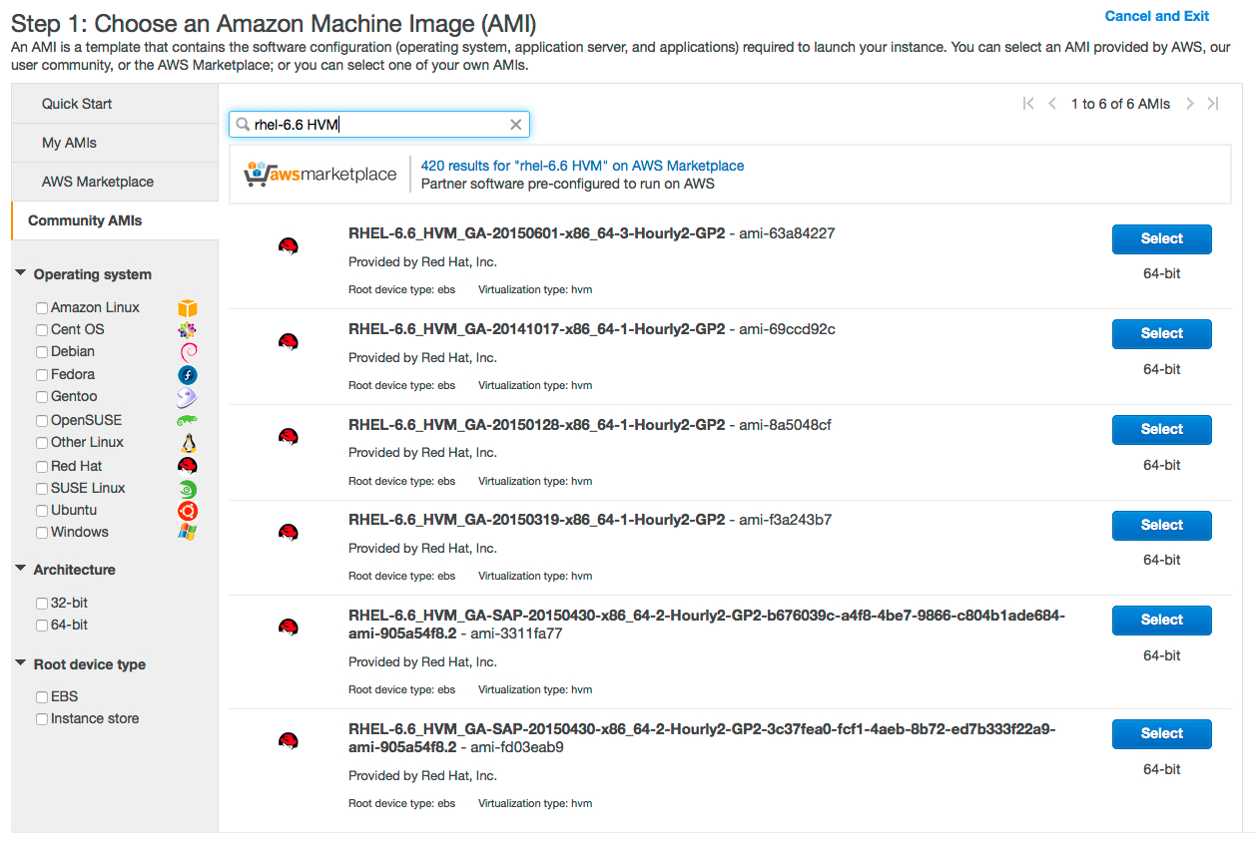Click the clear search X icon
The width and height of the screenshot is (1256, 847).
(516, 125)
